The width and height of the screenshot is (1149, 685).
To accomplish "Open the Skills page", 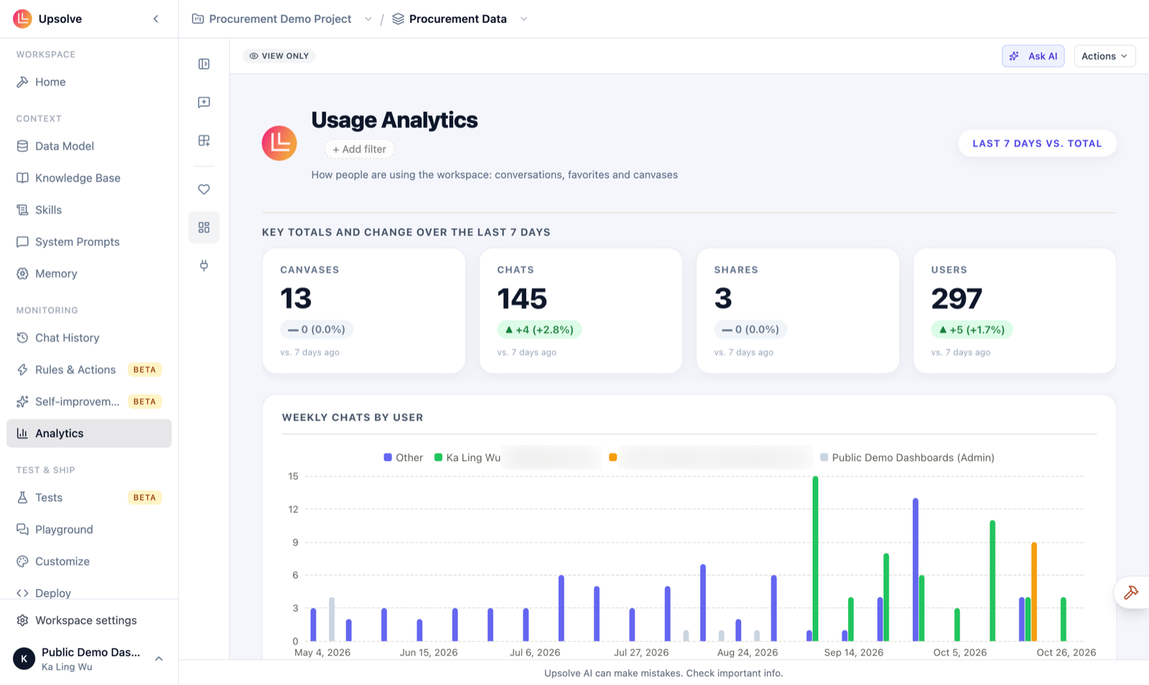I will click(x=89, y=210).
